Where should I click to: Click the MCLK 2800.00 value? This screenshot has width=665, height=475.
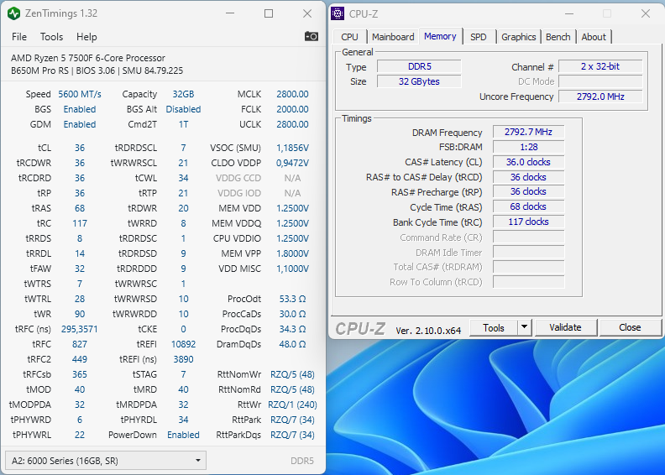pos(292,94)
